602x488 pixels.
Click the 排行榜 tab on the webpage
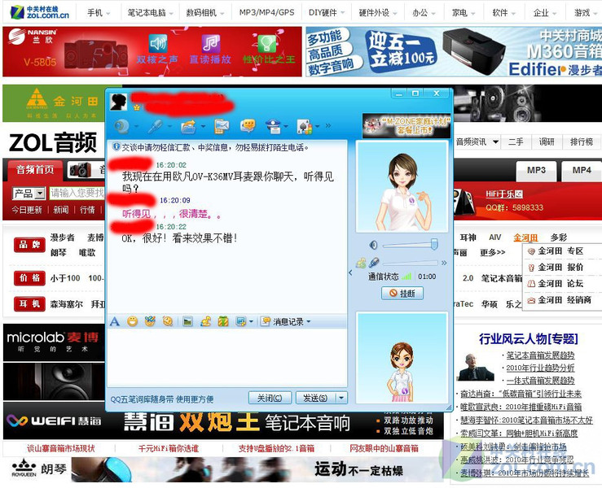click(x=582, y=142)
